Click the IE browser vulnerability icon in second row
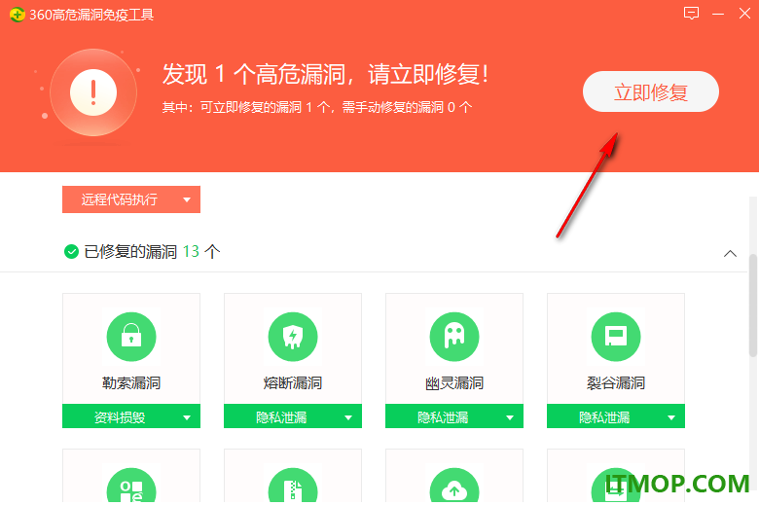Viewport: 759px width, 506px height. pyautogui.click(x=131, y=486)
